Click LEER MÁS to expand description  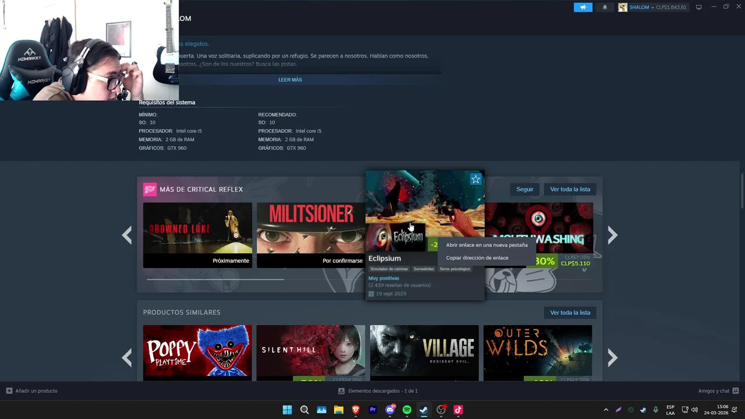[x=290, y=80]
